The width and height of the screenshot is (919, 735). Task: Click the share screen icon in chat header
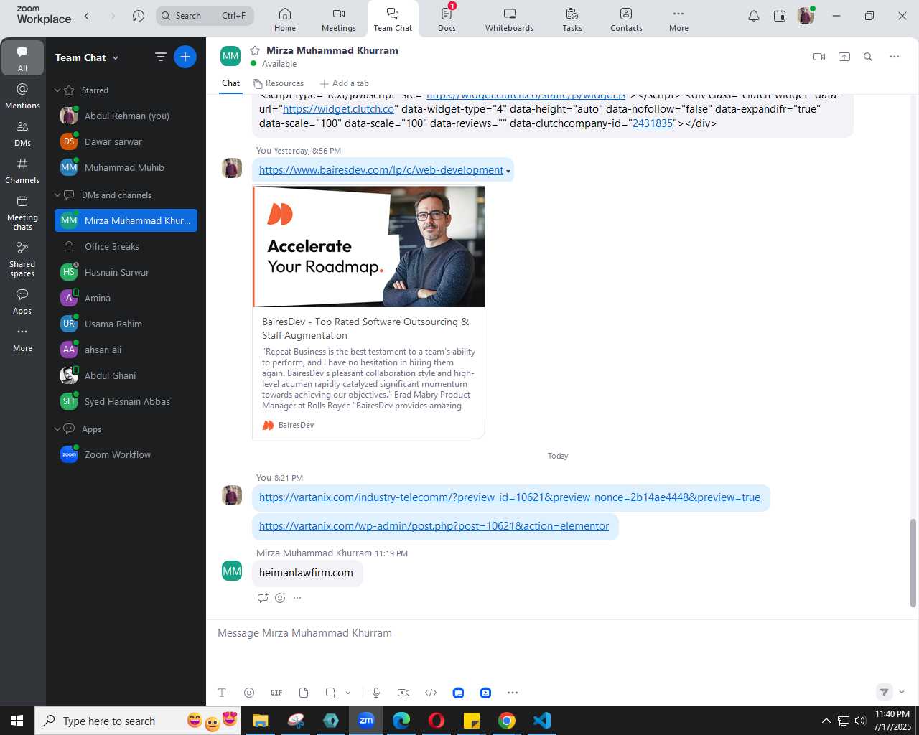[844, 57]
